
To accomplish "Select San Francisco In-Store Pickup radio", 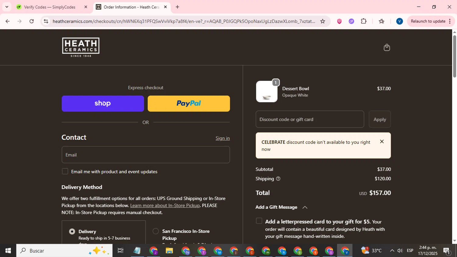I will coord(156,231).
